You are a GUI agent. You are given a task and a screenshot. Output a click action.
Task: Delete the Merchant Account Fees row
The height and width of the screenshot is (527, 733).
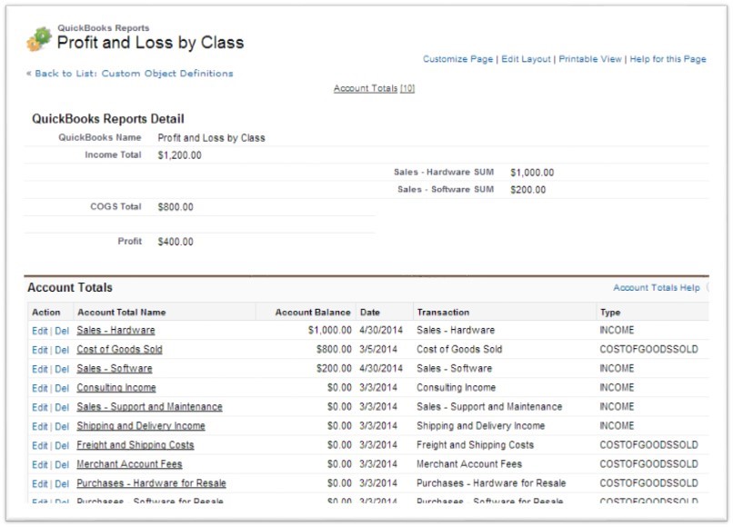pyautogui.click(x=62, y=465)
